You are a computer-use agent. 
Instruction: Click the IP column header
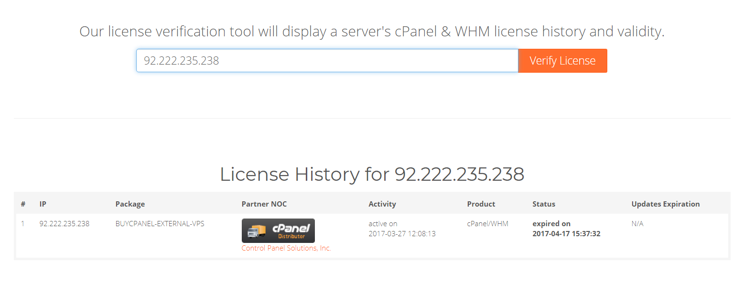coord(43,204)
